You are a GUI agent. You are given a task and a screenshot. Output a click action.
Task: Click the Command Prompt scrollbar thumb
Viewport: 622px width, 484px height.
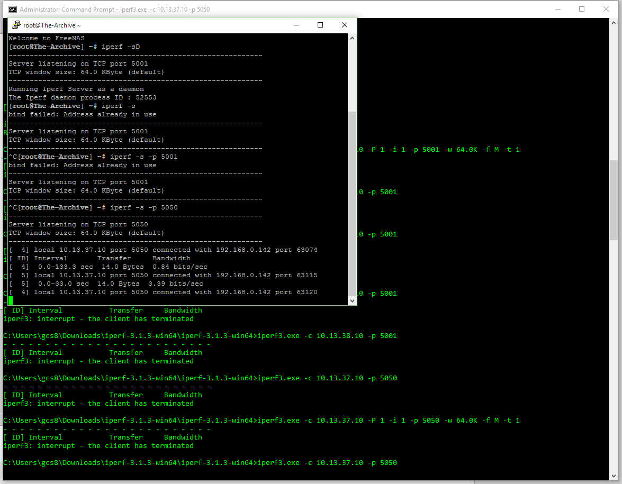[x=614, y=200]
